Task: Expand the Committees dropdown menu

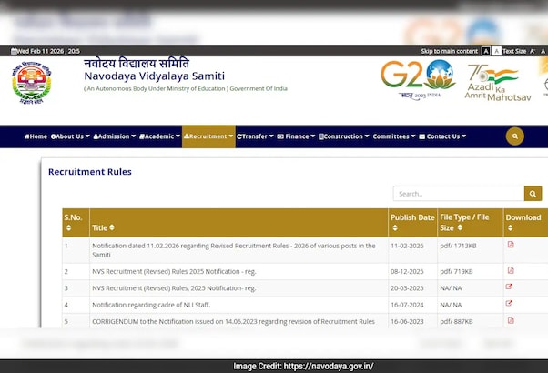Action: 394,136
